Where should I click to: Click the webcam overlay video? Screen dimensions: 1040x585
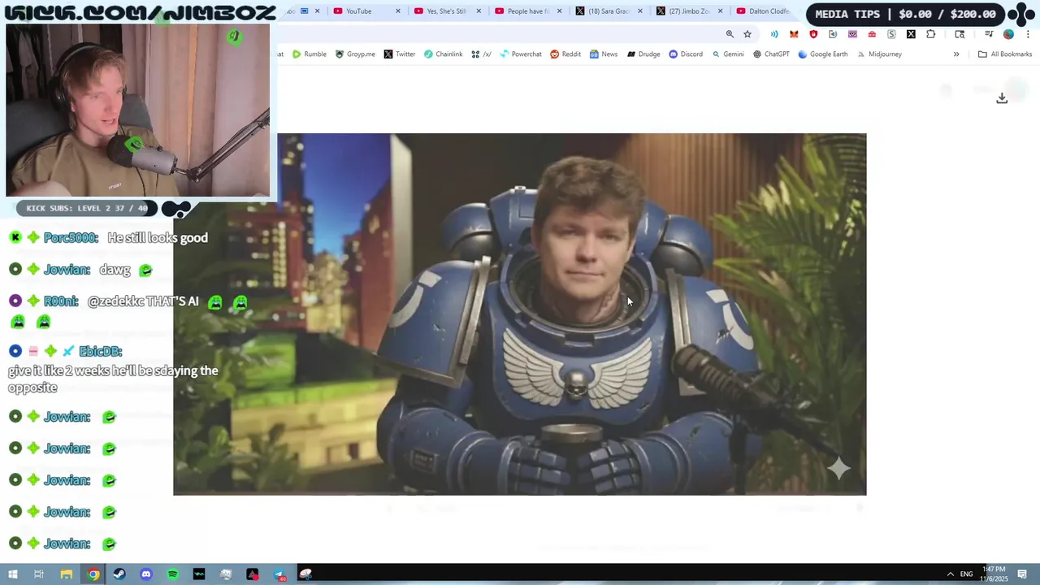(137, 110)
